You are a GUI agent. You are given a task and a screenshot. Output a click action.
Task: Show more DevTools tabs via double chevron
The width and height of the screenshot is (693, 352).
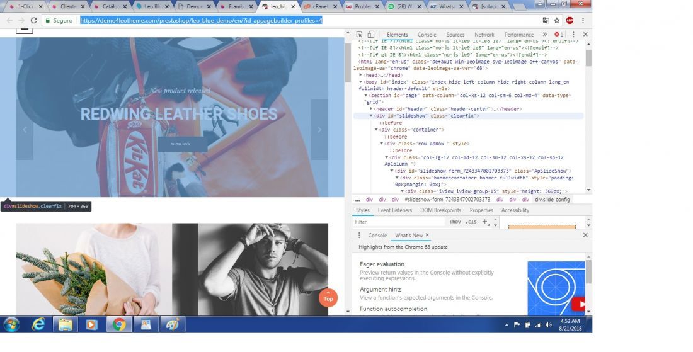tap(544, 35)
